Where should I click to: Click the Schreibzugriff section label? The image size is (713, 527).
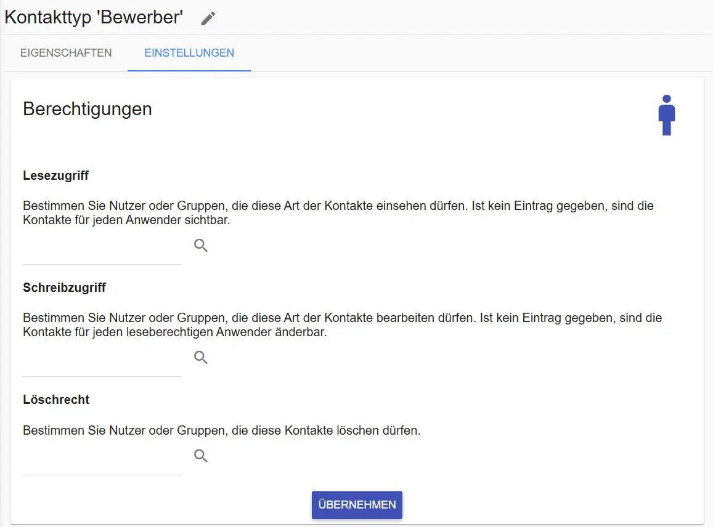(x=64, y=288)
